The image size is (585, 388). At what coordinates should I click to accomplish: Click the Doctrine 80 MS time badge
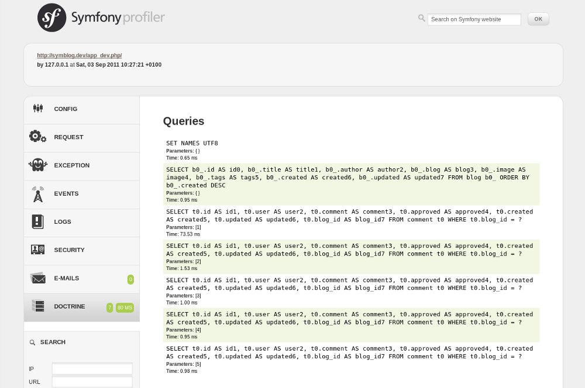[125, 307]
